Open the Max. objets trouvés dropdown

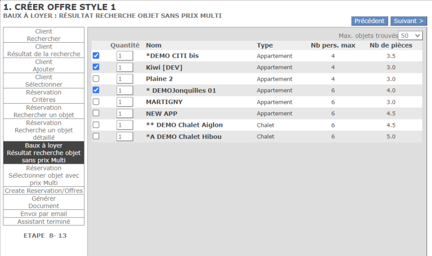[410, 36]
